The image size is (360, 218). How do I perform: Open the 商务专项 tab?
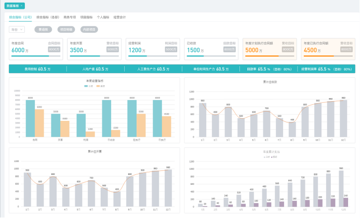click(x=70, y=17)
